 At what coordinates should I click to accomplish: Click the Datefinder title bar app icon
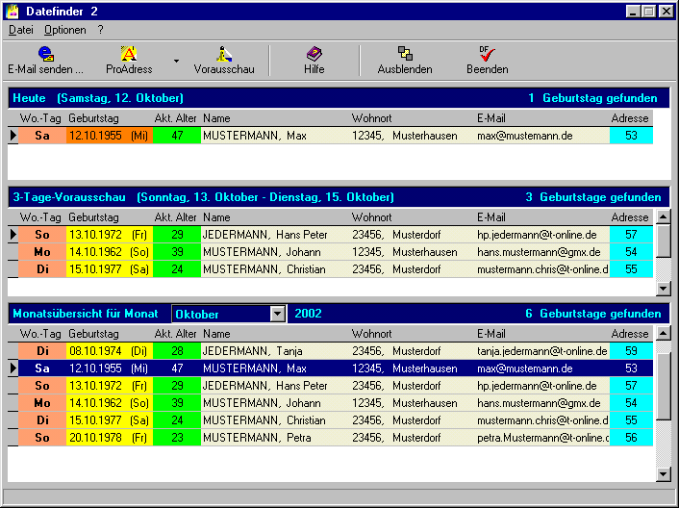(x=13, y=12)
